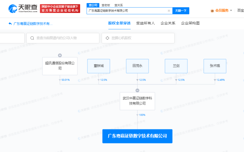
Task: Click the 12.5% label under 兰剑
Action: coord(181,80)
